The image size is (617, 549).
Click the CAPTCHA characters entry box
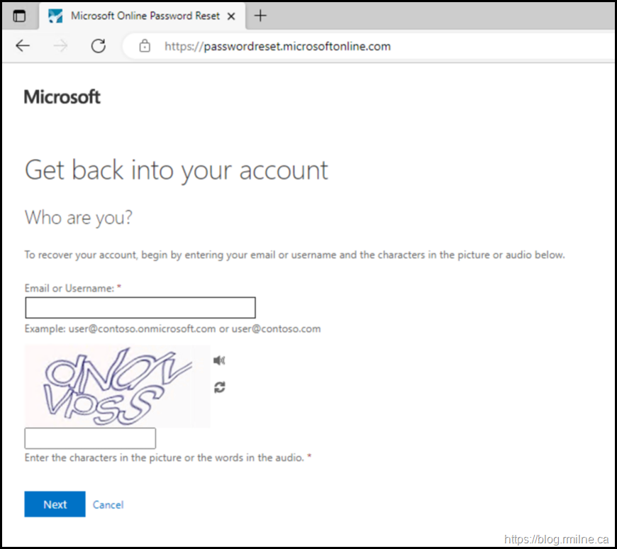pos(90,438)
